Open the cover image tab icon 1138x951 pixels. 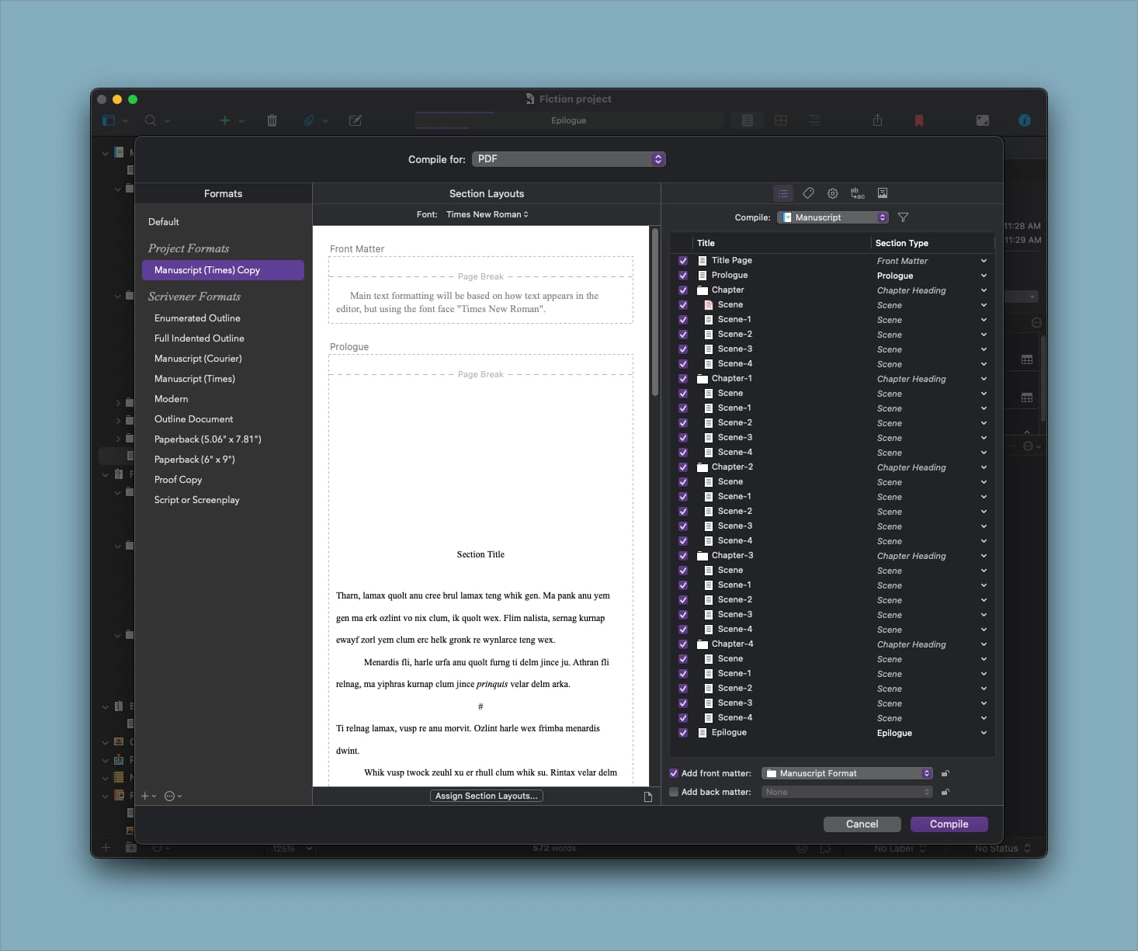click(883, 193)
